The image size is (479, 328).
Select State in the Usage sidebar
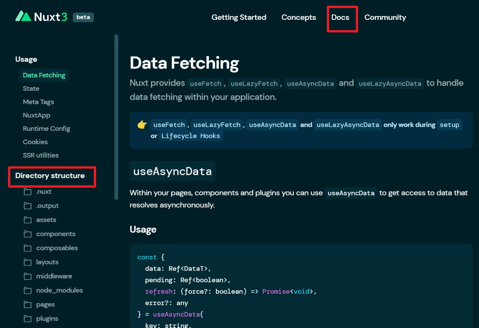[x=31, y=88]
